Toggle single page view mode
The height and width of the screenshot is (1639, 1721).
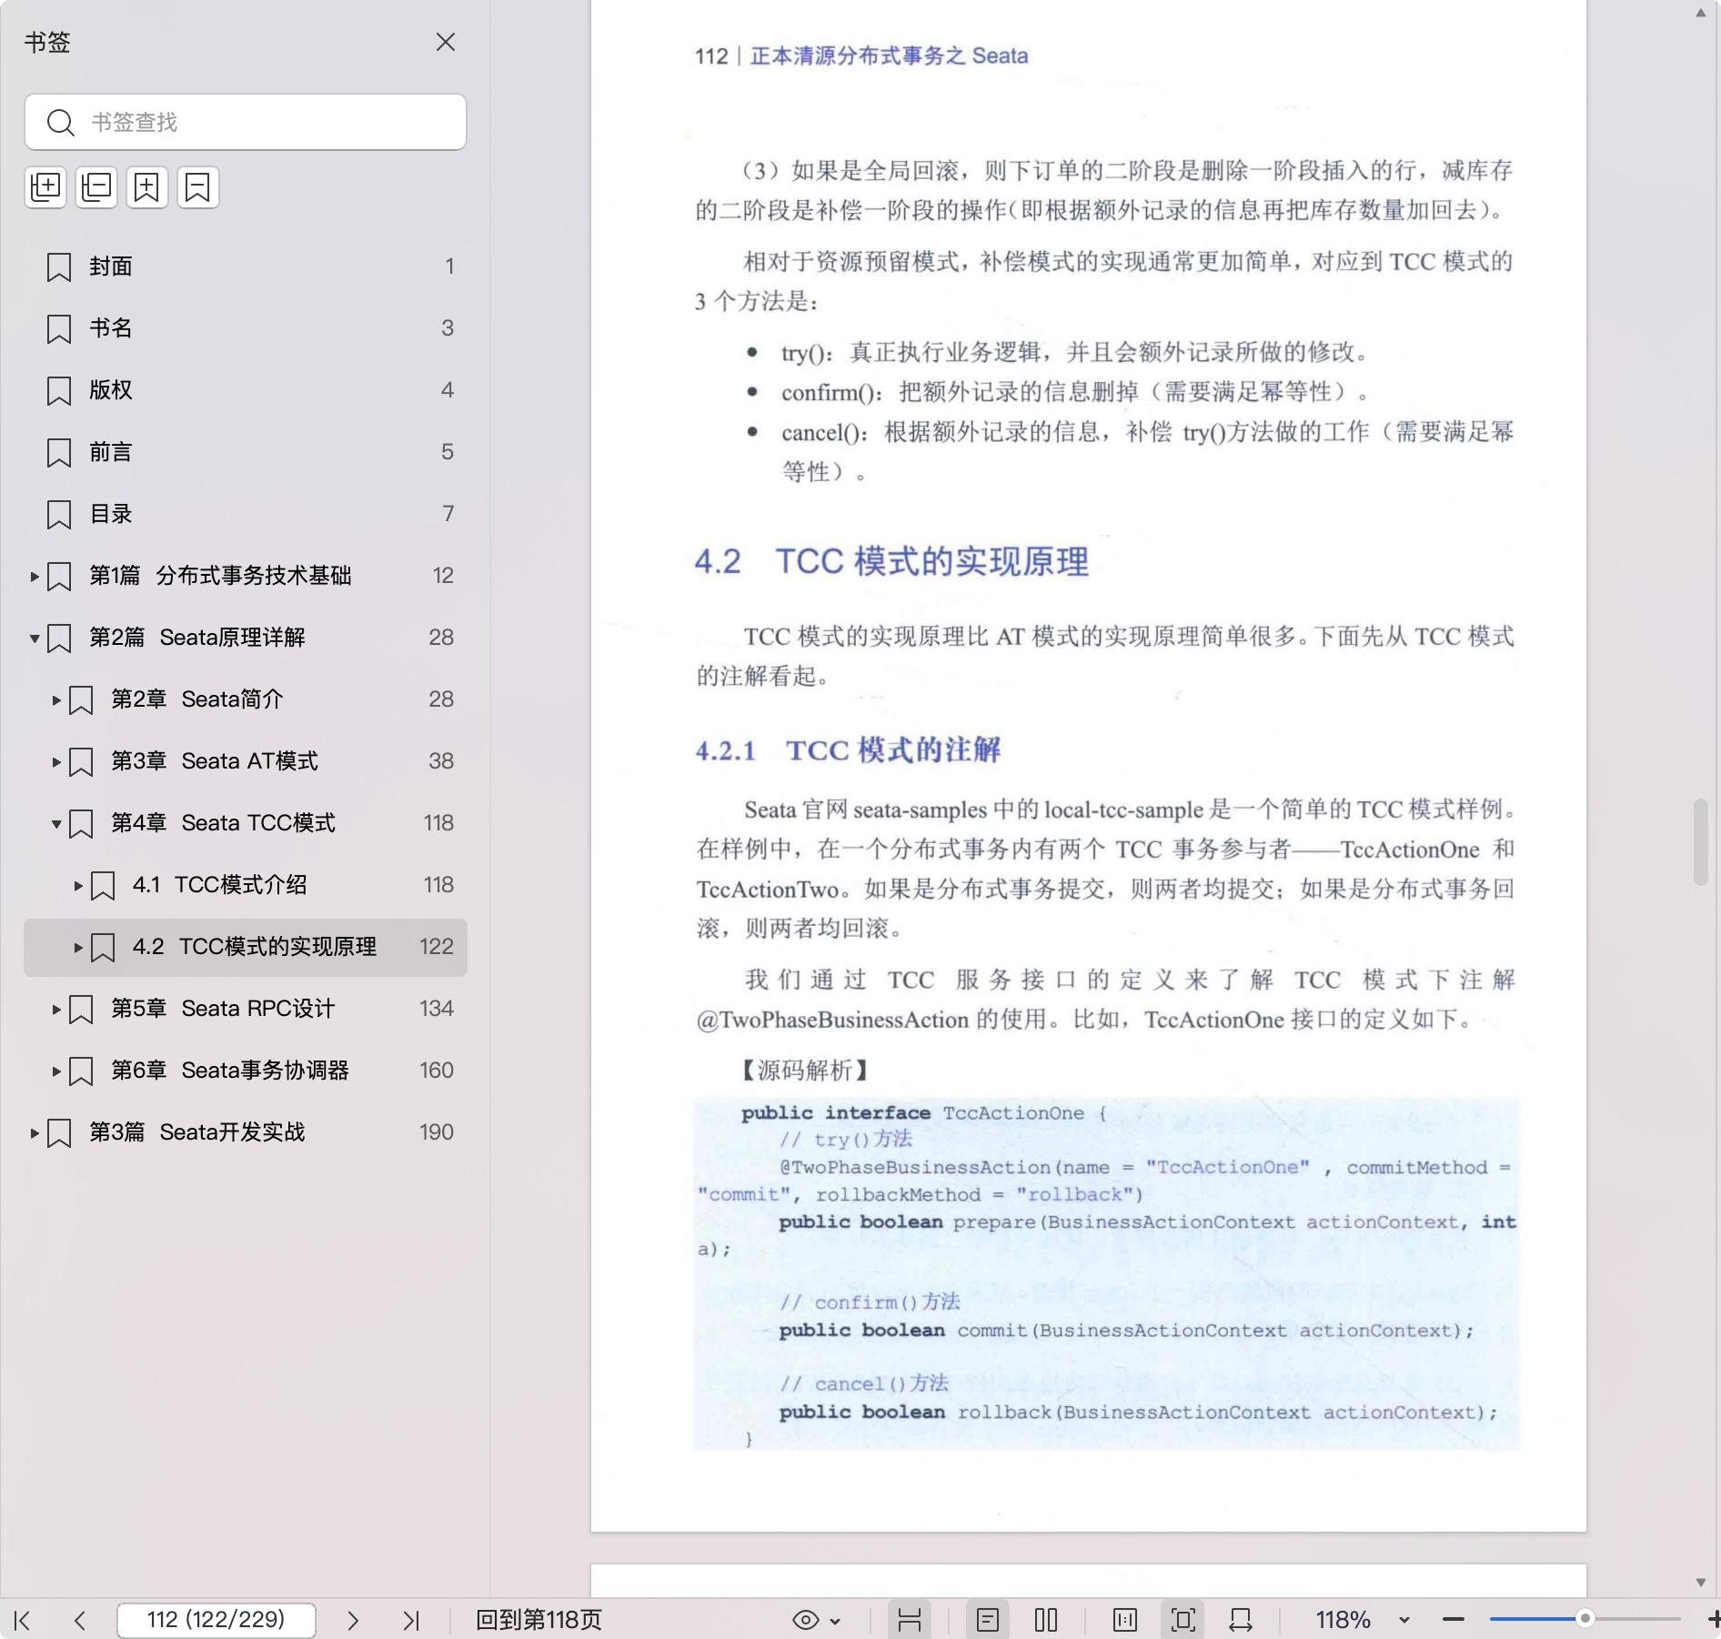coord(988,1620)
